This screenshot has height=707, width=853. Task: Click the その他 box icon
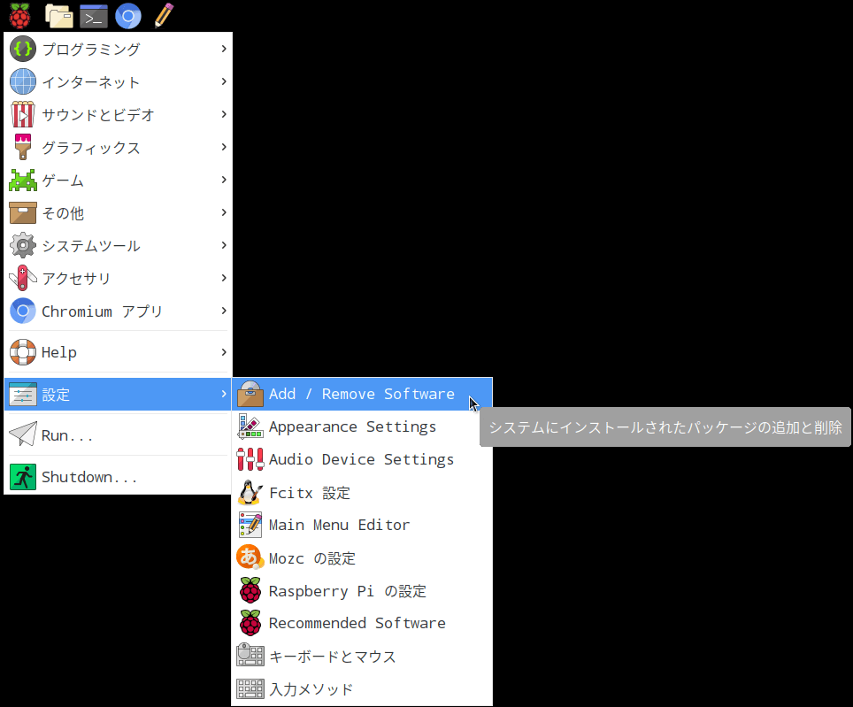click(23, 212)
